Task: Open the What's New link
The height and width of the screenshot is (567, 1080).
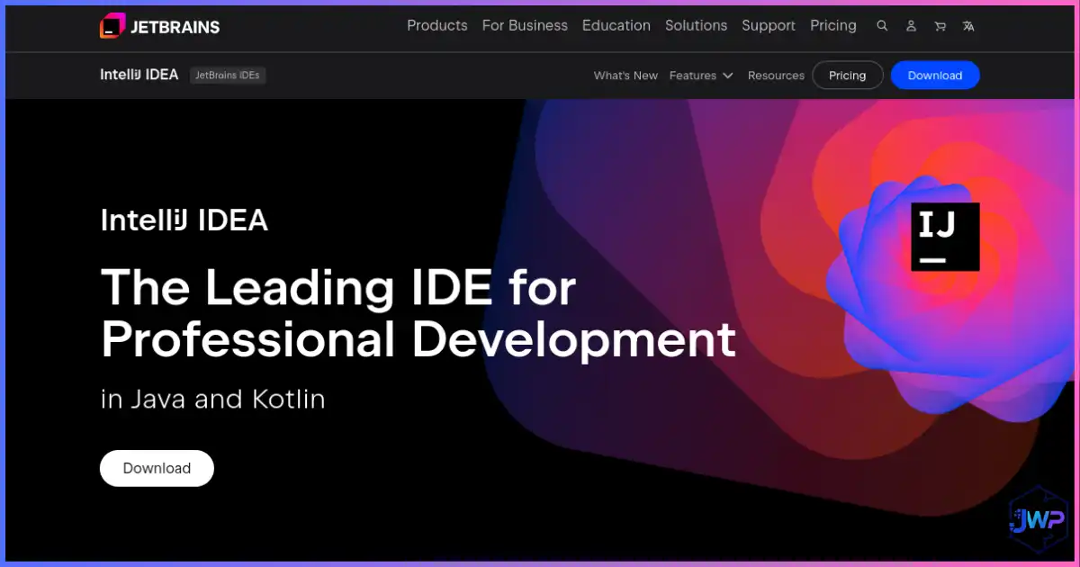Action: [x=625, y=76]
